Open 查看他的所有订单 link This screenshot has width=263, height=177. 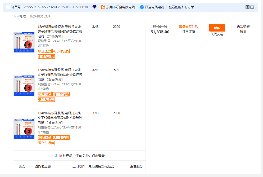(181, 7)
